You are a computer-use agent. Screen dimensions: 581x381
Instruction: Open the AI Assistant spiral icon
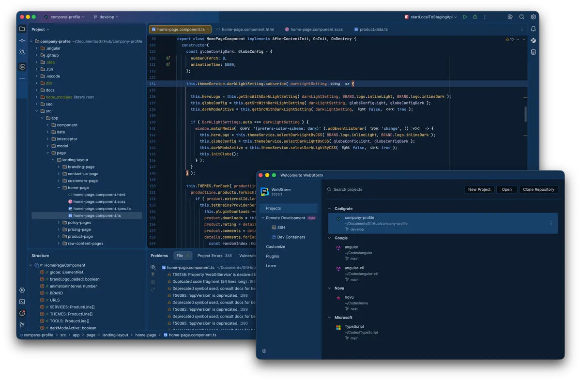[510, 17]
